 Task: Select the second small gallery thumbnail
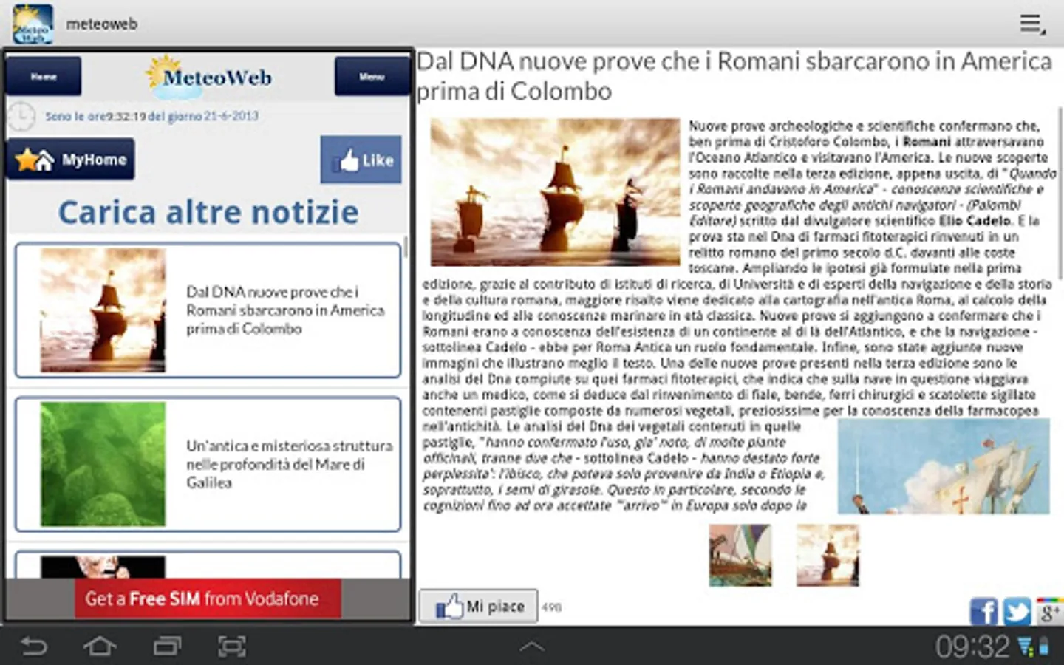click(x=828, y=555)
